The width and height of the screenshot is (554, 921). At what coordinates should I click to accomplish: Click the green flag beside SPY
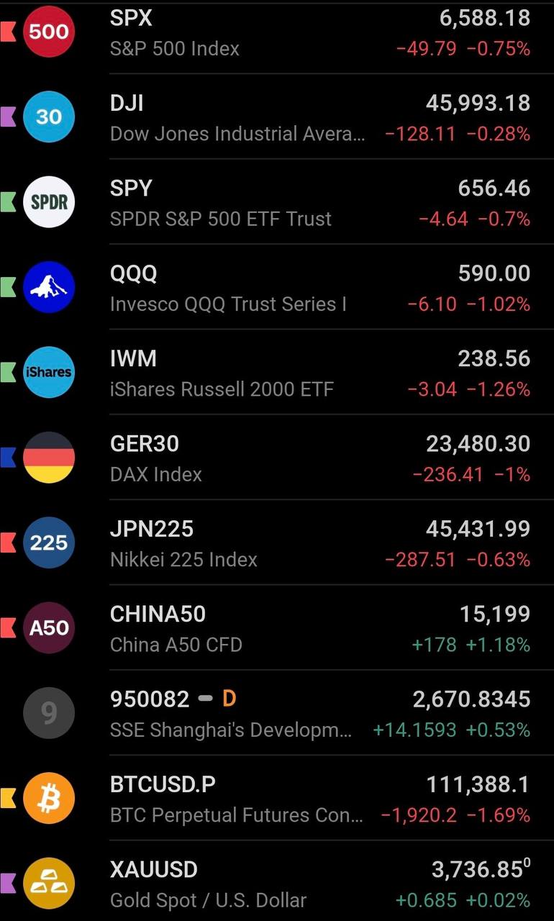tap(9, 201)
